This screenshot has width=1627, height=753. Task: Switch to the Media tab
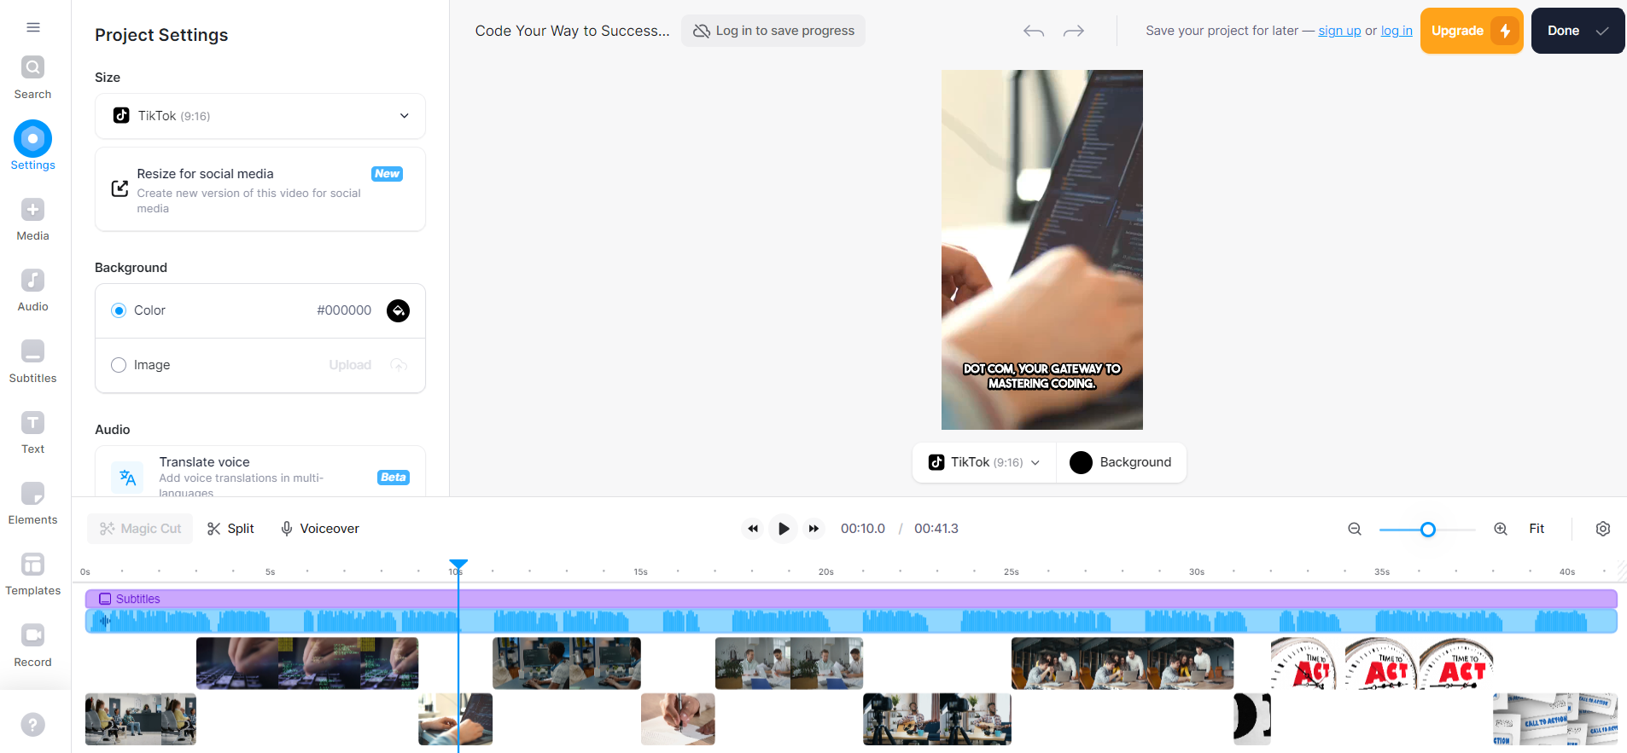coord(33,219)
